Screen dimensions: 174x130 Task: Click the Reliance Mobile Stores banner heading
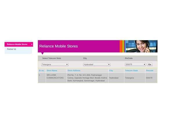(x=59, y=46)
